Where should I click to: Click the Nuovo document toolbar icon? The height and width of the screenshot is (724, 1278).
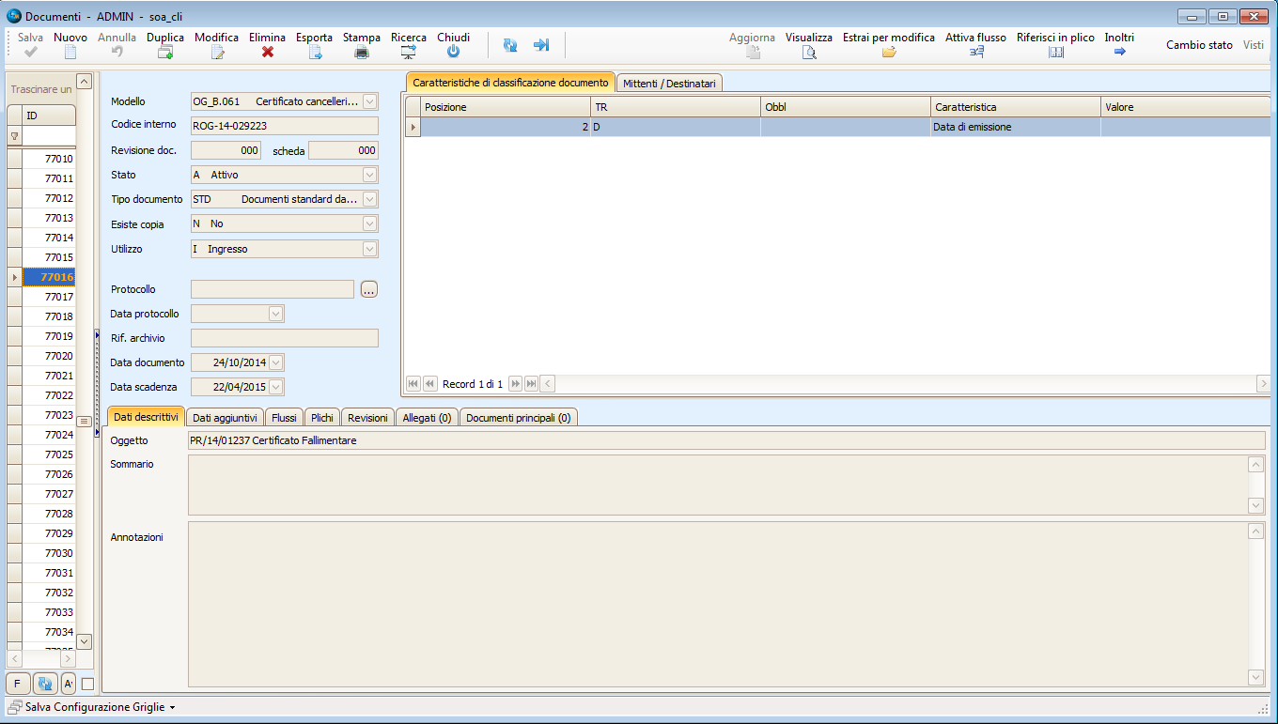[x=70, y=53]
